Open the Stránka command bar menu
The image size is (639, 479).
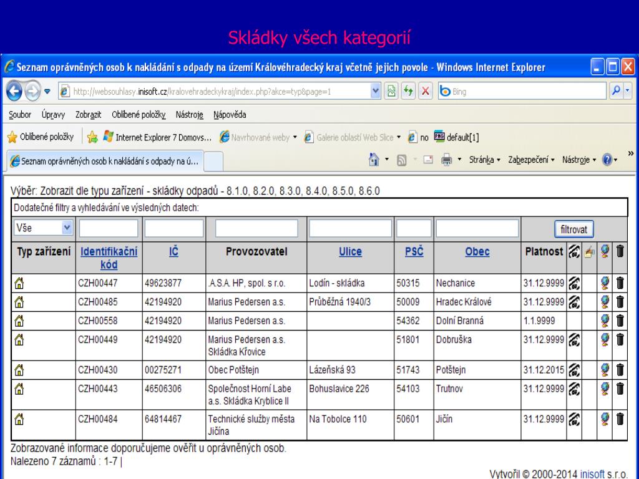pyautogui.click(x=484, y=160)
